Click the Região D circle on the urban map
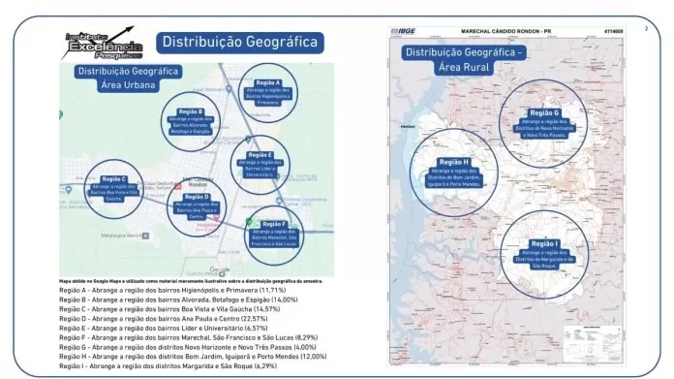674x379 pixels. [x=197, y=207]
